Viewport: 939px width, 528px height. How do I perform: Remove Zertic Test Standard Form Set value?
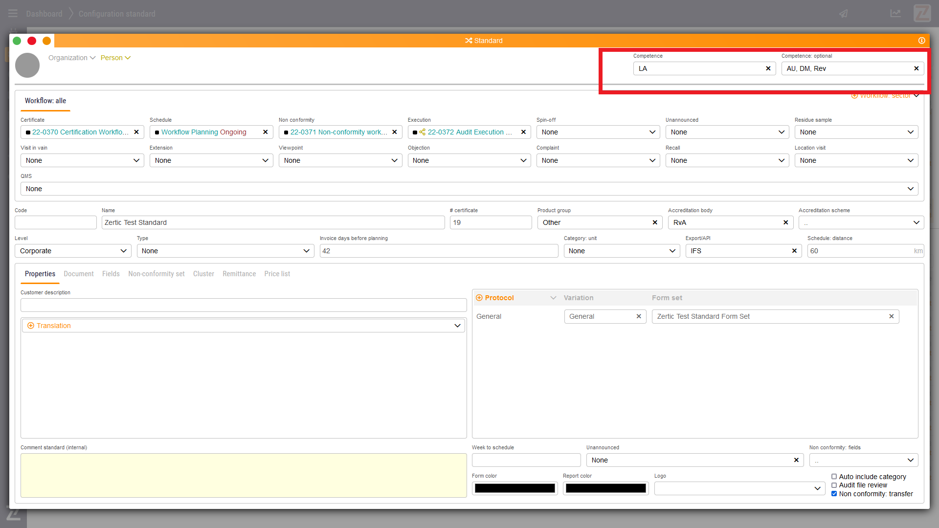tap(891, 316)
